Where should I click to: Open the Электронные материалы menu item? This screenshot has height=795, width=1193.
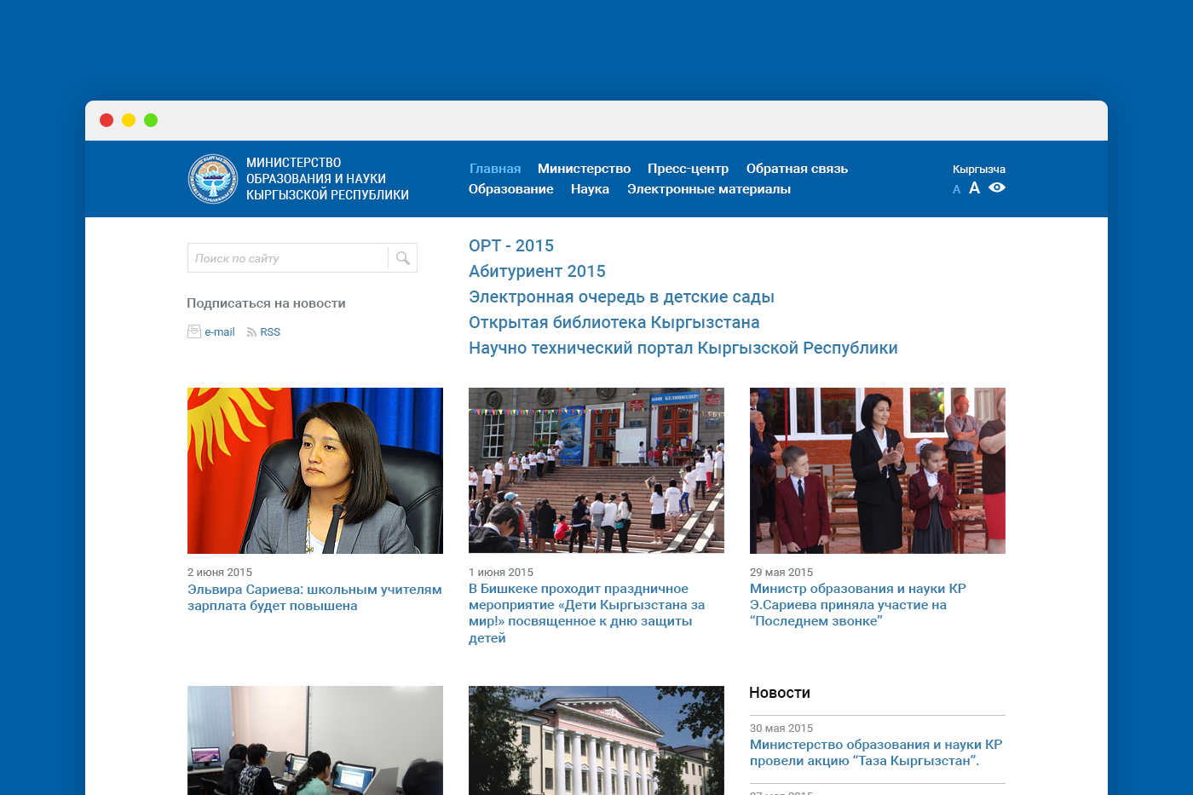[709, 189]
